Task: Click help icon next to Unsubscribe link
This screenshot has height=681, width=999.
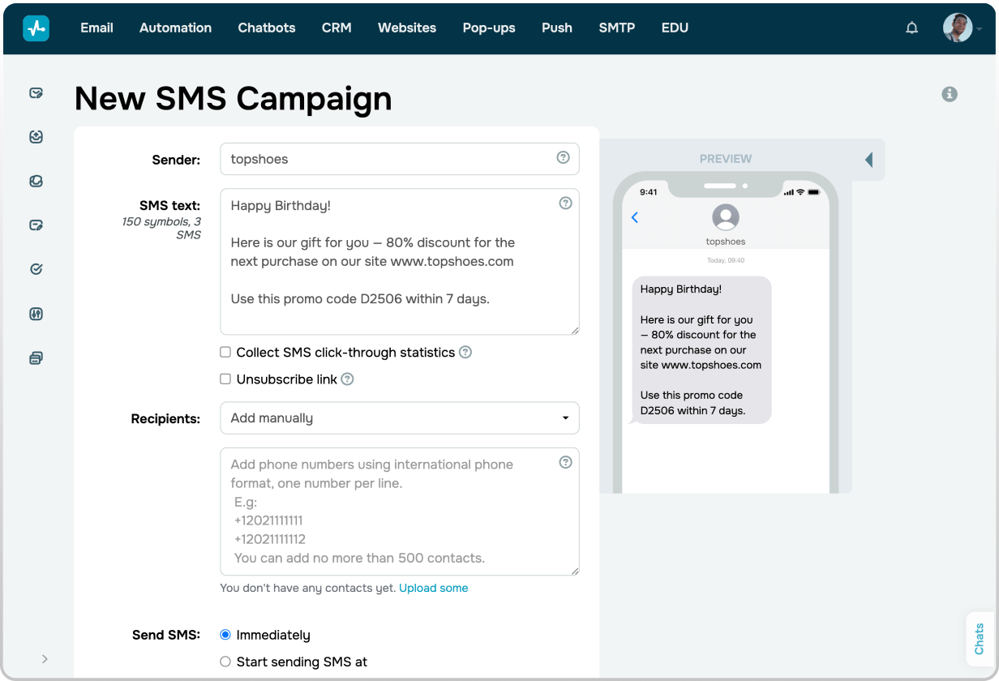Action: (347, 379)
